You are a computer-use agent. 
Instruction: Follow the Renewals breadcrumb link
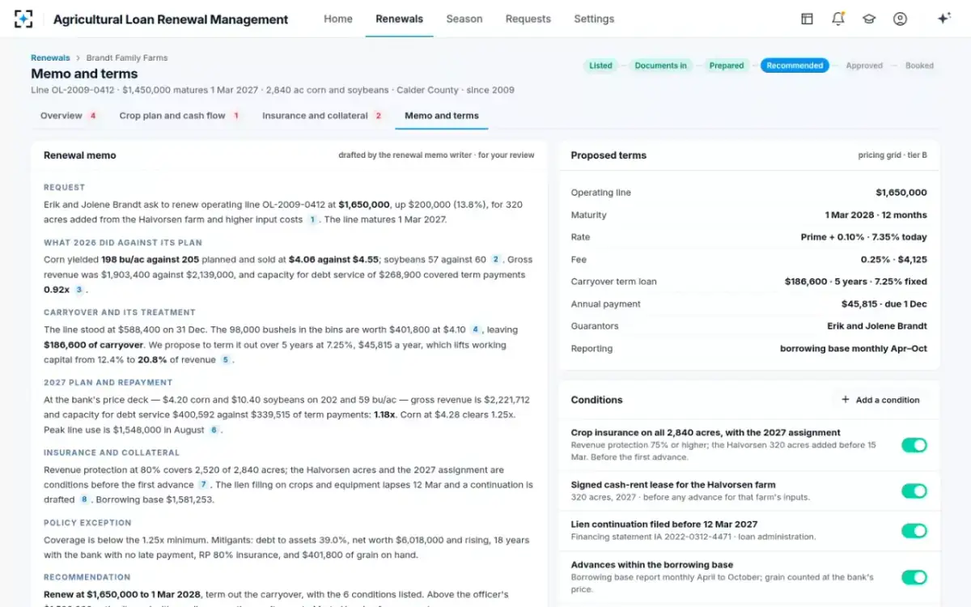(50, 58)
